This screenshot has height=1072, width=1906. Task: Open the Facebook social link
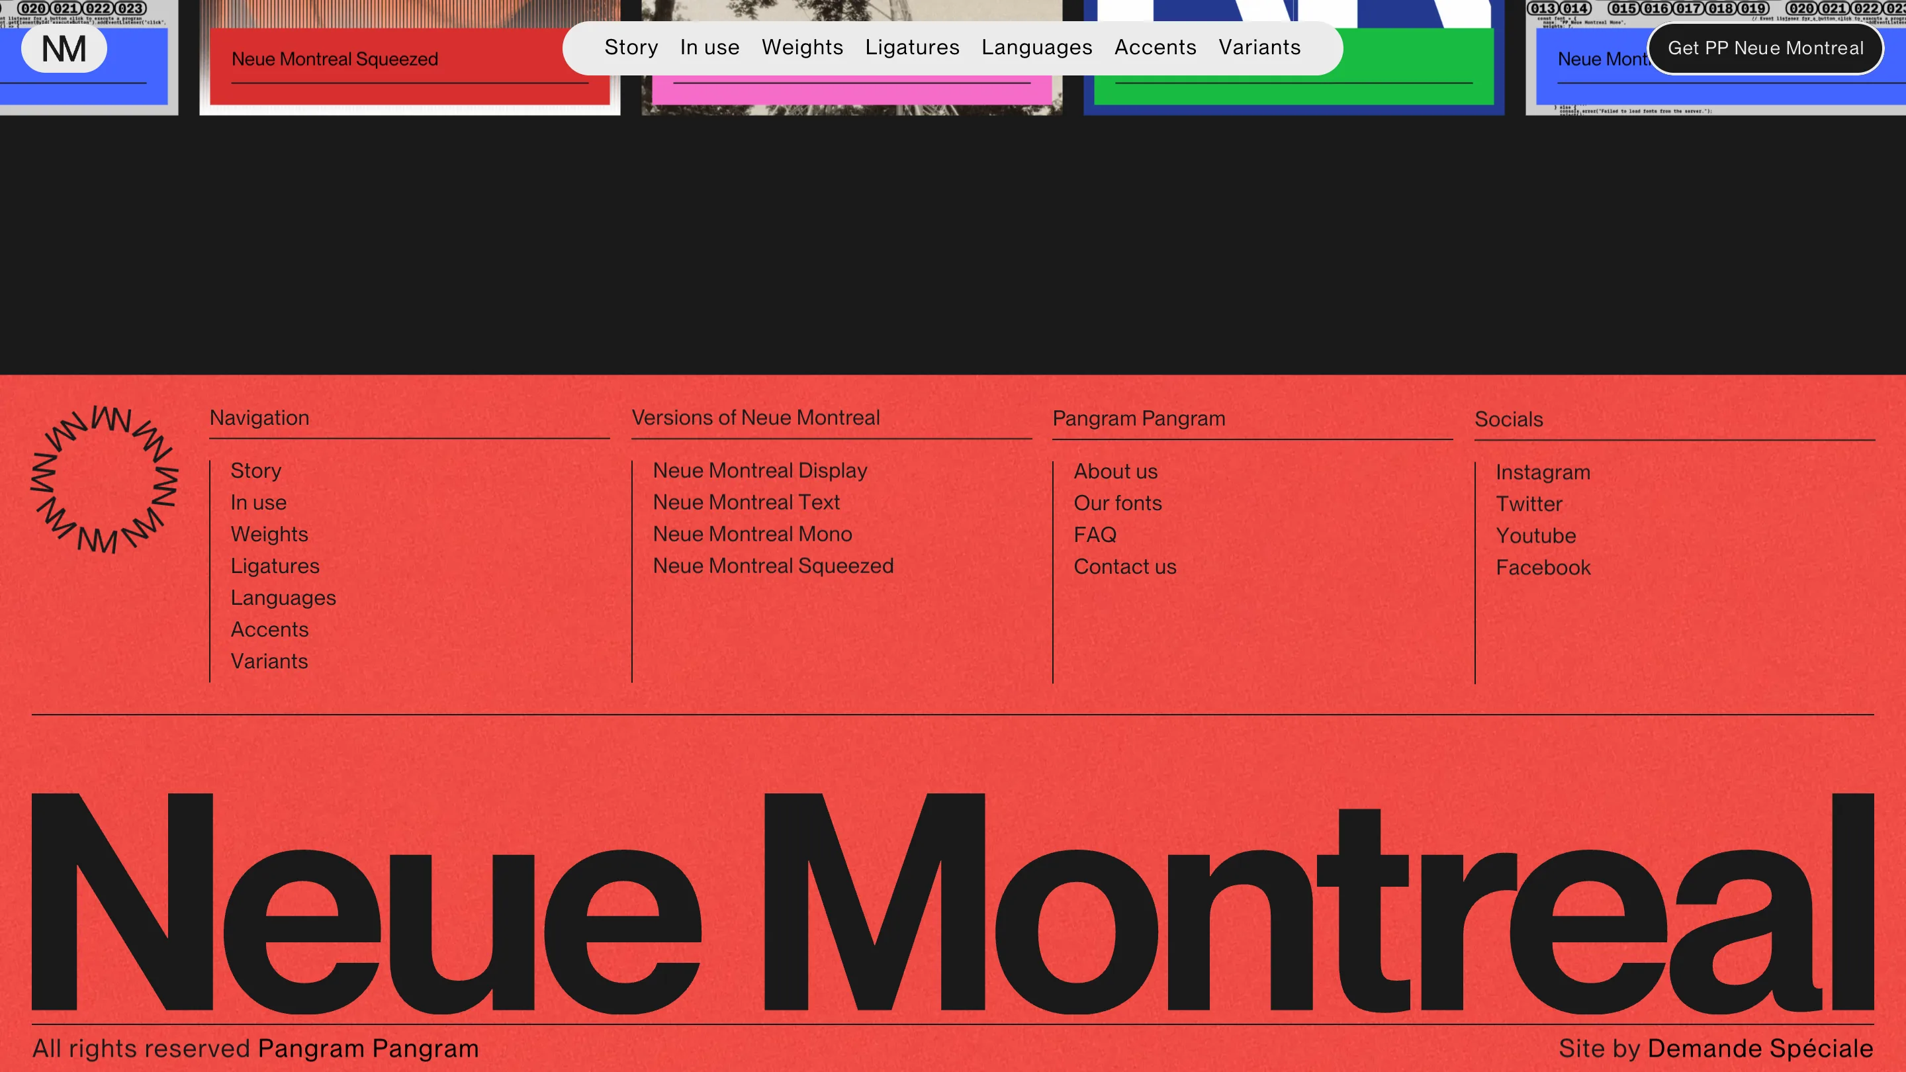(1543, 568)
